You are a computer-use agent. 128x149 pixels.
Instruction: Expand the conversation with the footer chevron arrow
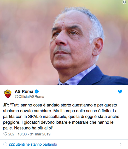coord(120,145)
